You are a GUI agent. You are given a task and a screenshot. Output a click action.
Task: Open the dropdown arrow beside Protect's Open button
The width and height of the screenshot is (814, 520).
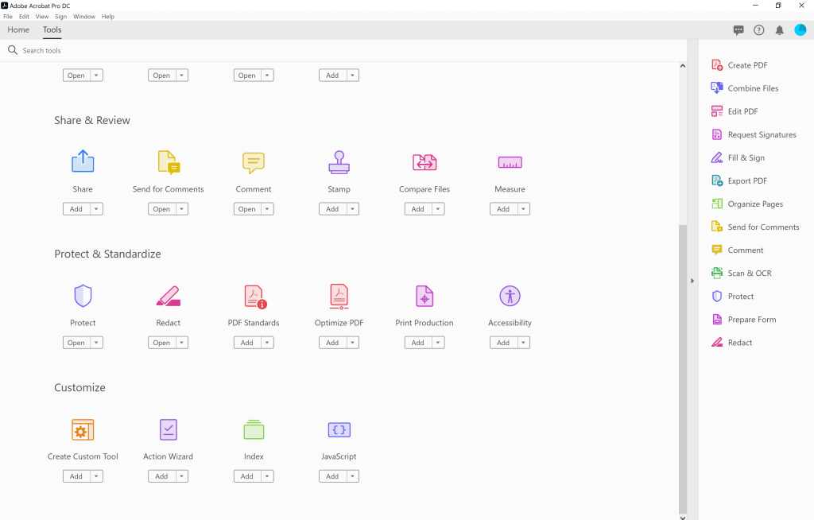point(96,343)
